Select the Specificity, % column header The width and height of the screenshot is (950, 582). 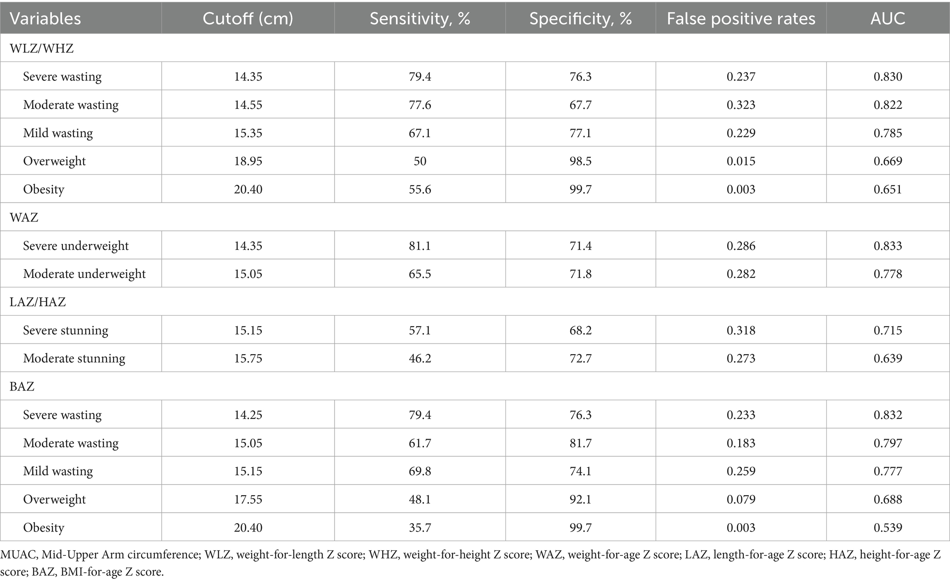pos(580,18)
